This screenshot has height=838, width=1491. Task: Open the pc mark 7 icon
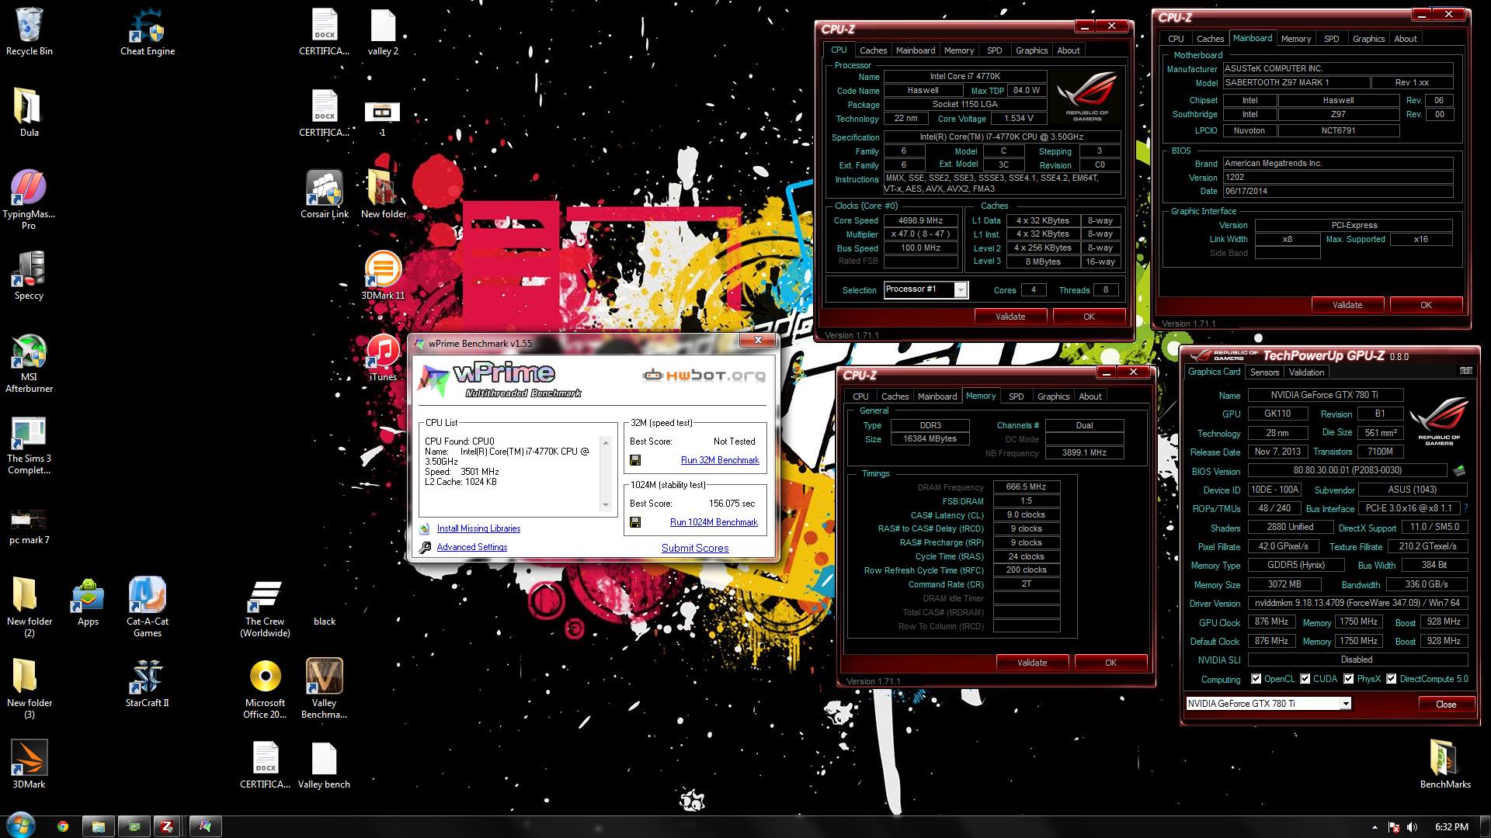(x=29, y=526)
